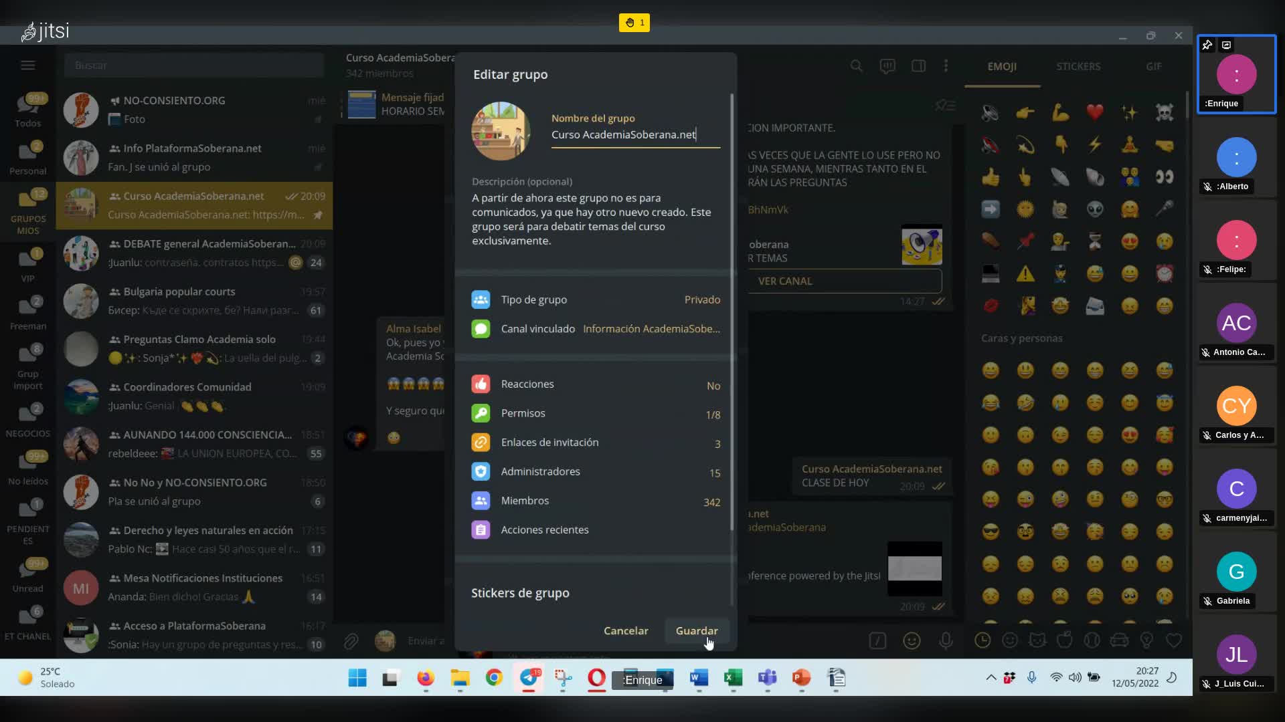Search in chat magnifier icon
This screenshot has height=722, width=1285.
coord(856,66)
